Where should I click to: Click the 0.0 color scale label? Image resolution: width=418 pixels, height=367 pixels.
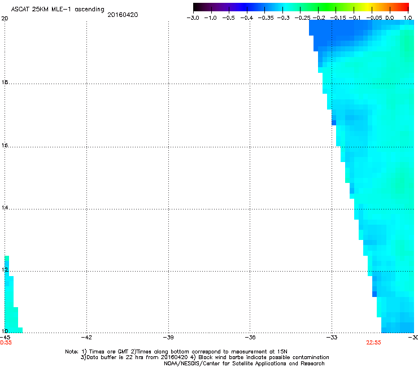tap(390, 18)
